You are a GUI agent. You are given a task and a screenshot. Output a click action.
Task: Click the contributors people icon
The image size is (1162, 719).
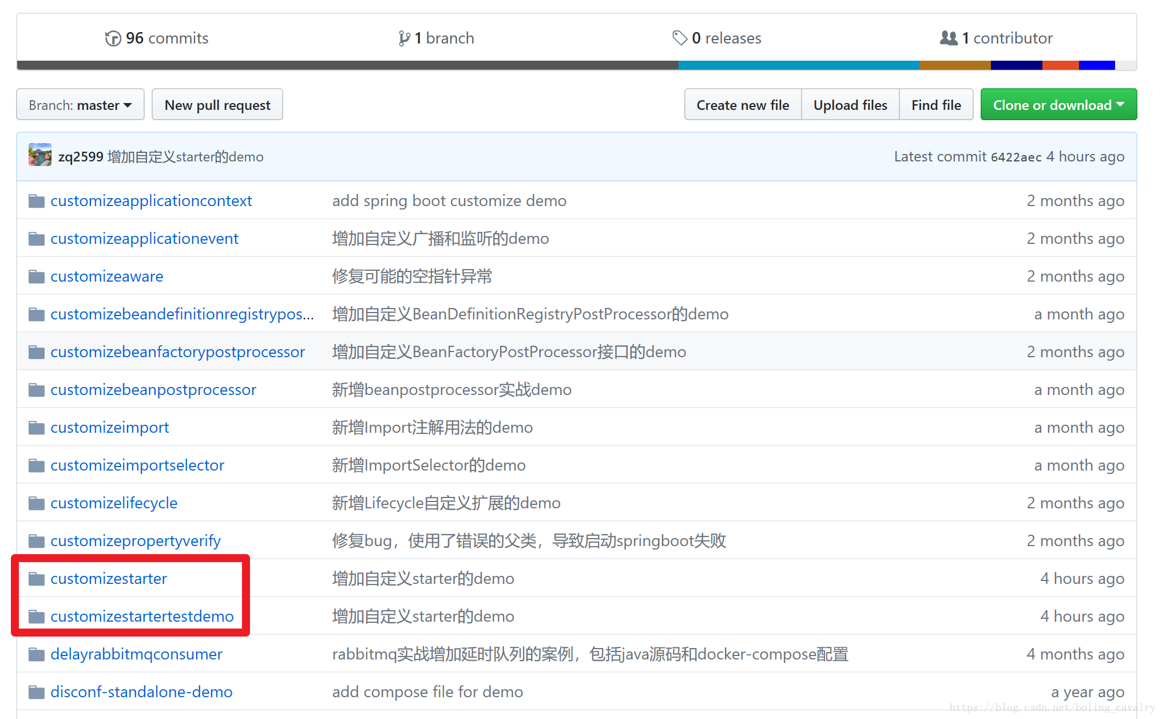[x=948, y=38]
